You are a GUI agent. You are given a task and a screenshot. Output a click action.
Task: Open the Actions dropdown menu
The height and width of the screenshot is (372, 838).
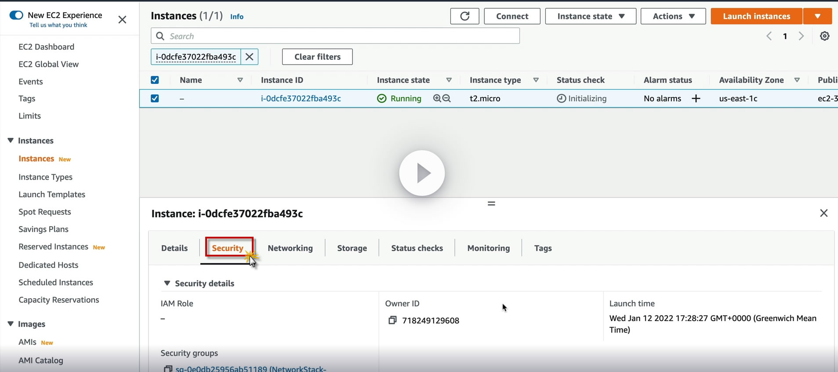coord(673,16)
